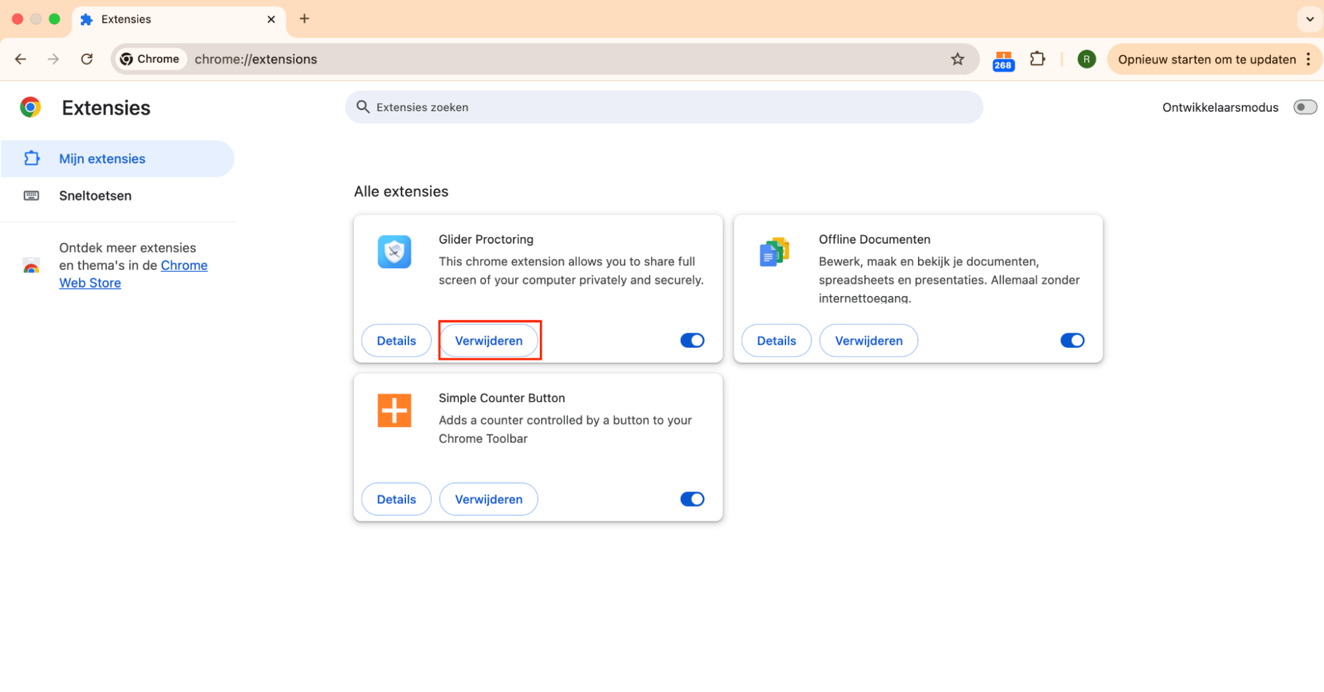Bookmark the page with the star icon
The image size is (1324, 692).
[x=958, y=59]
